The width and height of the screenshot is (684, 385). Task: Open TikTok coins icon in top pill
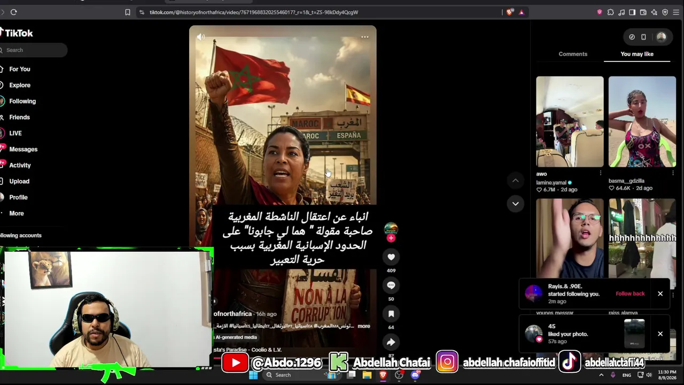(x=632, y=37)
